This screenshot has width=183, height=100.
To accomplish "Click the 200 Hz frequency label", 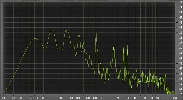I will [61, 98].
